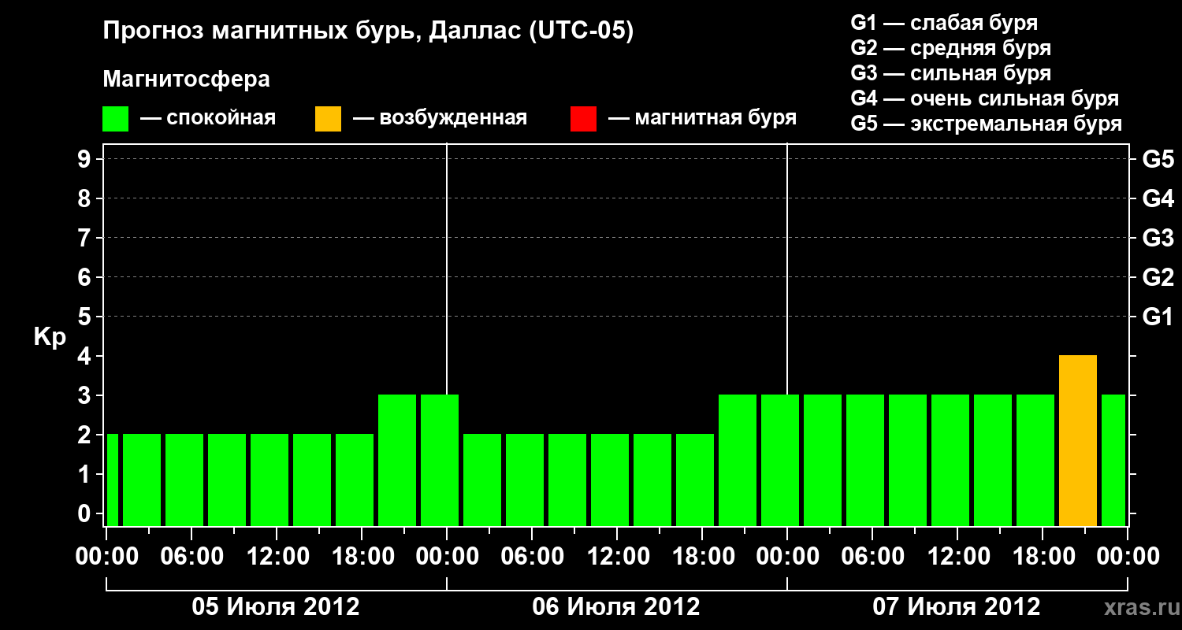This screenshot has height=630, width=1182.
Task: Click the '05 Июля 2012' date label
Action: click(276, 607)
